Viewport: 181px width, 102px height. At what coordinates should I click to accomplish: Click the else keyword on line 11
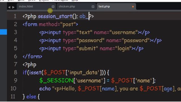31,97
